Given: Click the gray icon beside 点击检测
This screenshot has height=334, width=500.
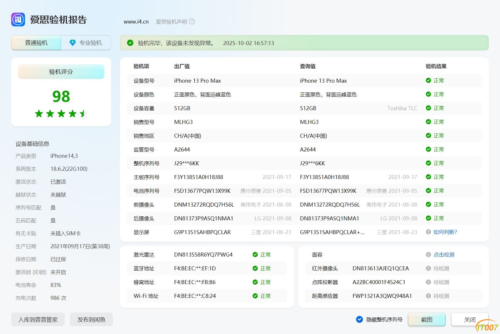Looking at the screenshot, I should [428, 255].
